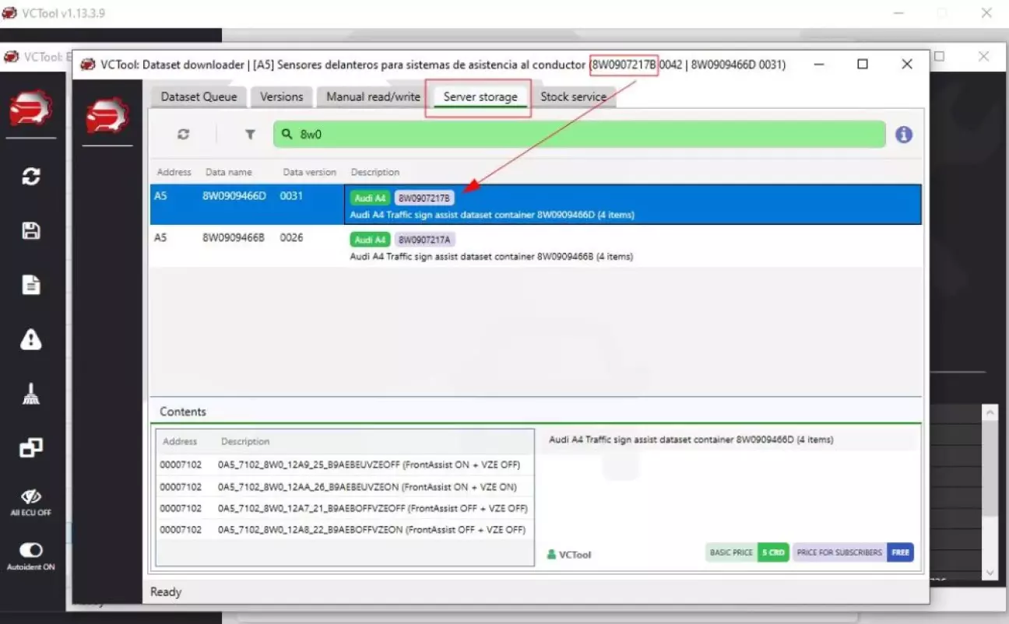Viewport: 1009px width, 624px height.
Task: Click the VCTool author label
Action: coord(569,555)
